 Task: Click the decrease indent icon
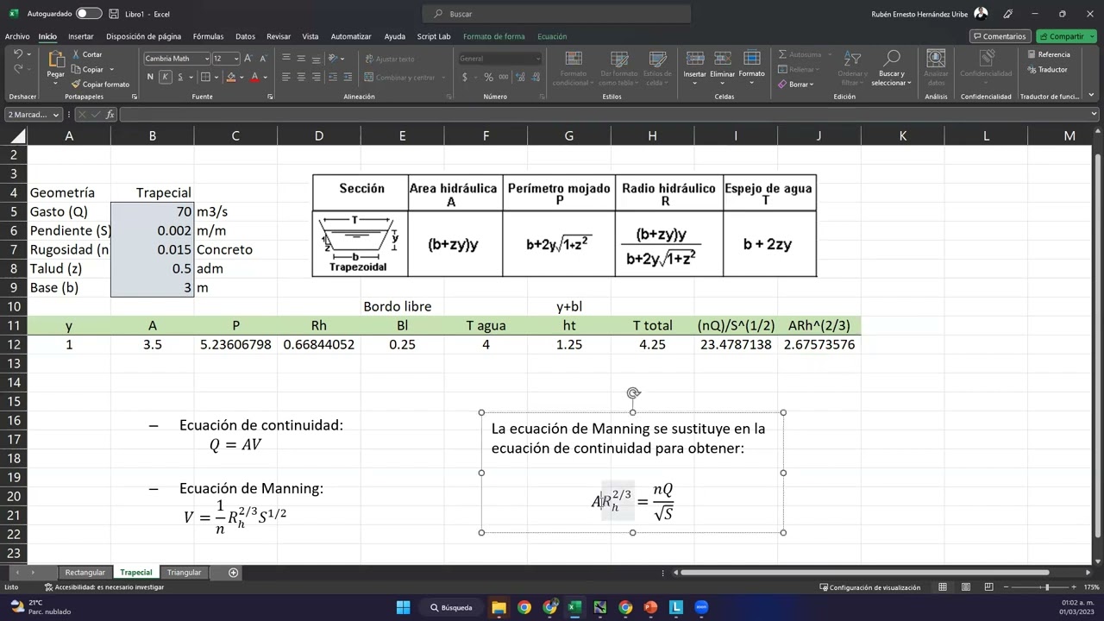click(334, 77)
